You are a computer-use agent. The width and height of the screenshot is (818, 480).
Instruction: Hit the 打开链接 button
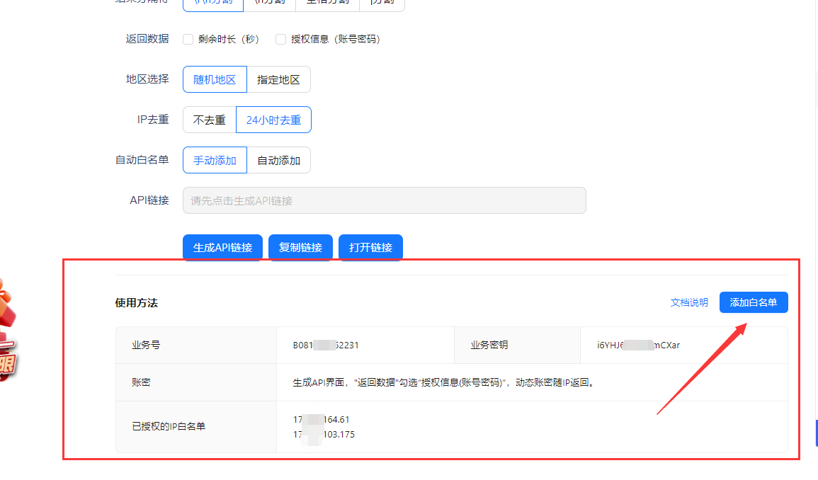click(370, 248)
